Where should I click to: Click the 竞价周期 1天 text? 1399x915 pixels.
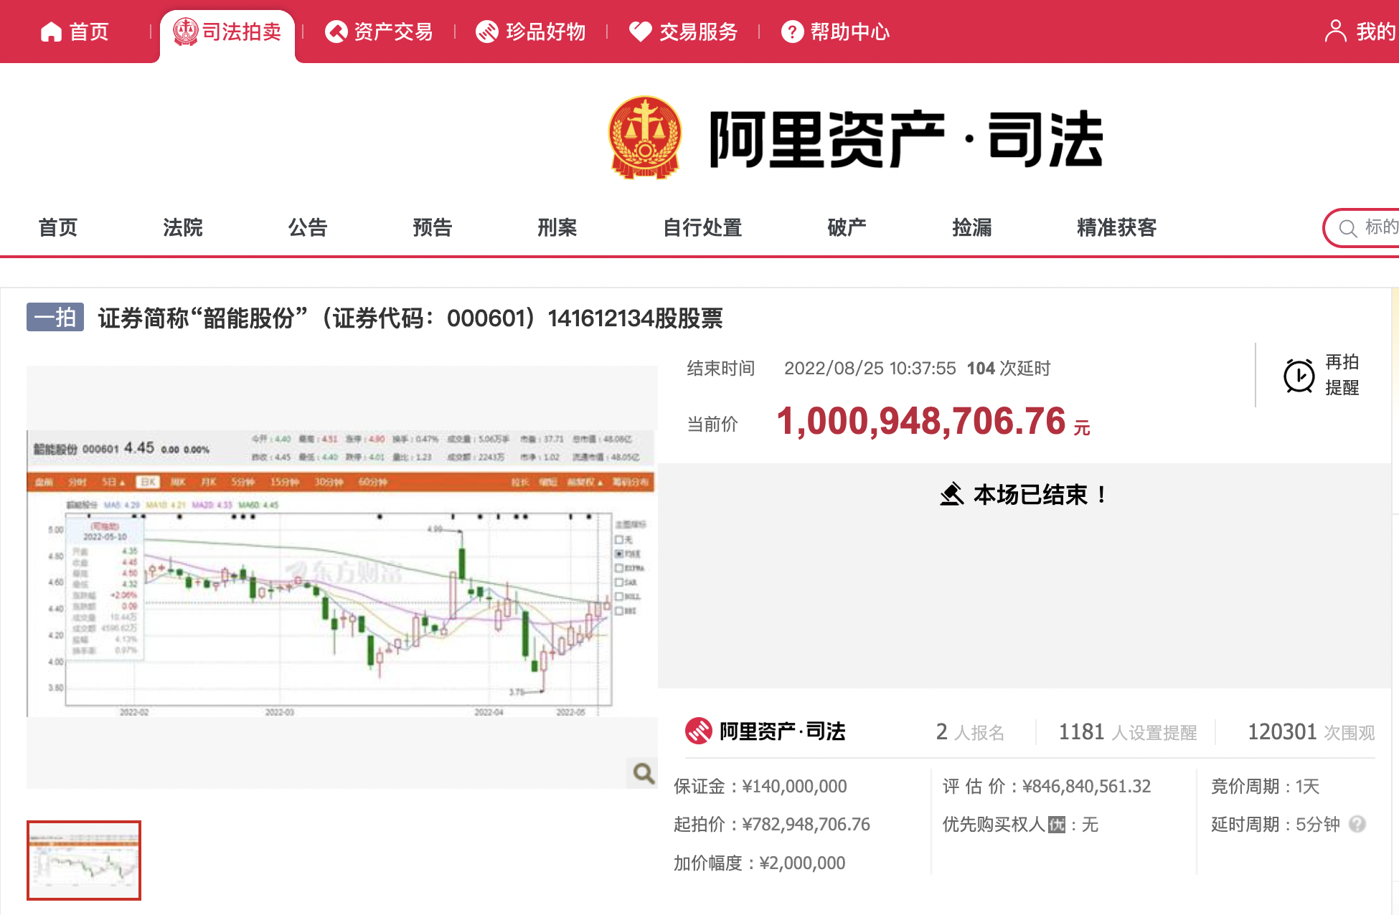[x=1266, y=787]
